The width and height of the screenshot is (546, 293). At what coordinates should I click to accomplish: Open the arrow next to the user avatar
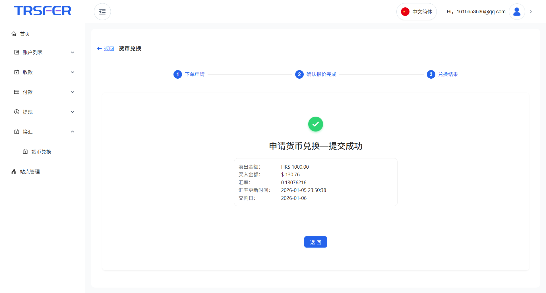pyautogui.click(x=531, y=12)
